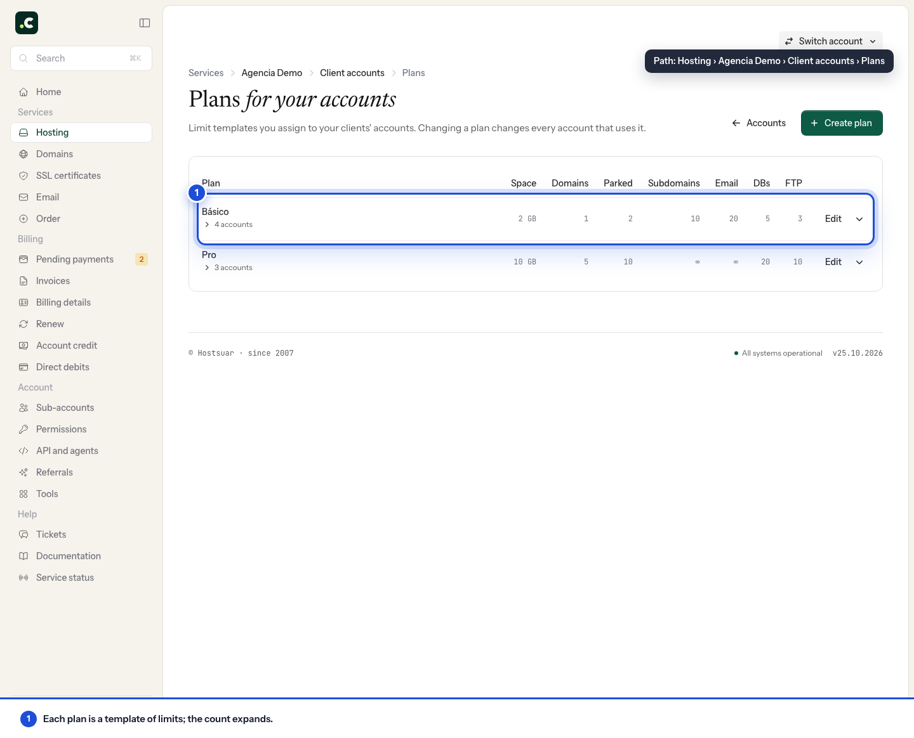
Task: Edit the Básico plan
Action: point(833,219)
